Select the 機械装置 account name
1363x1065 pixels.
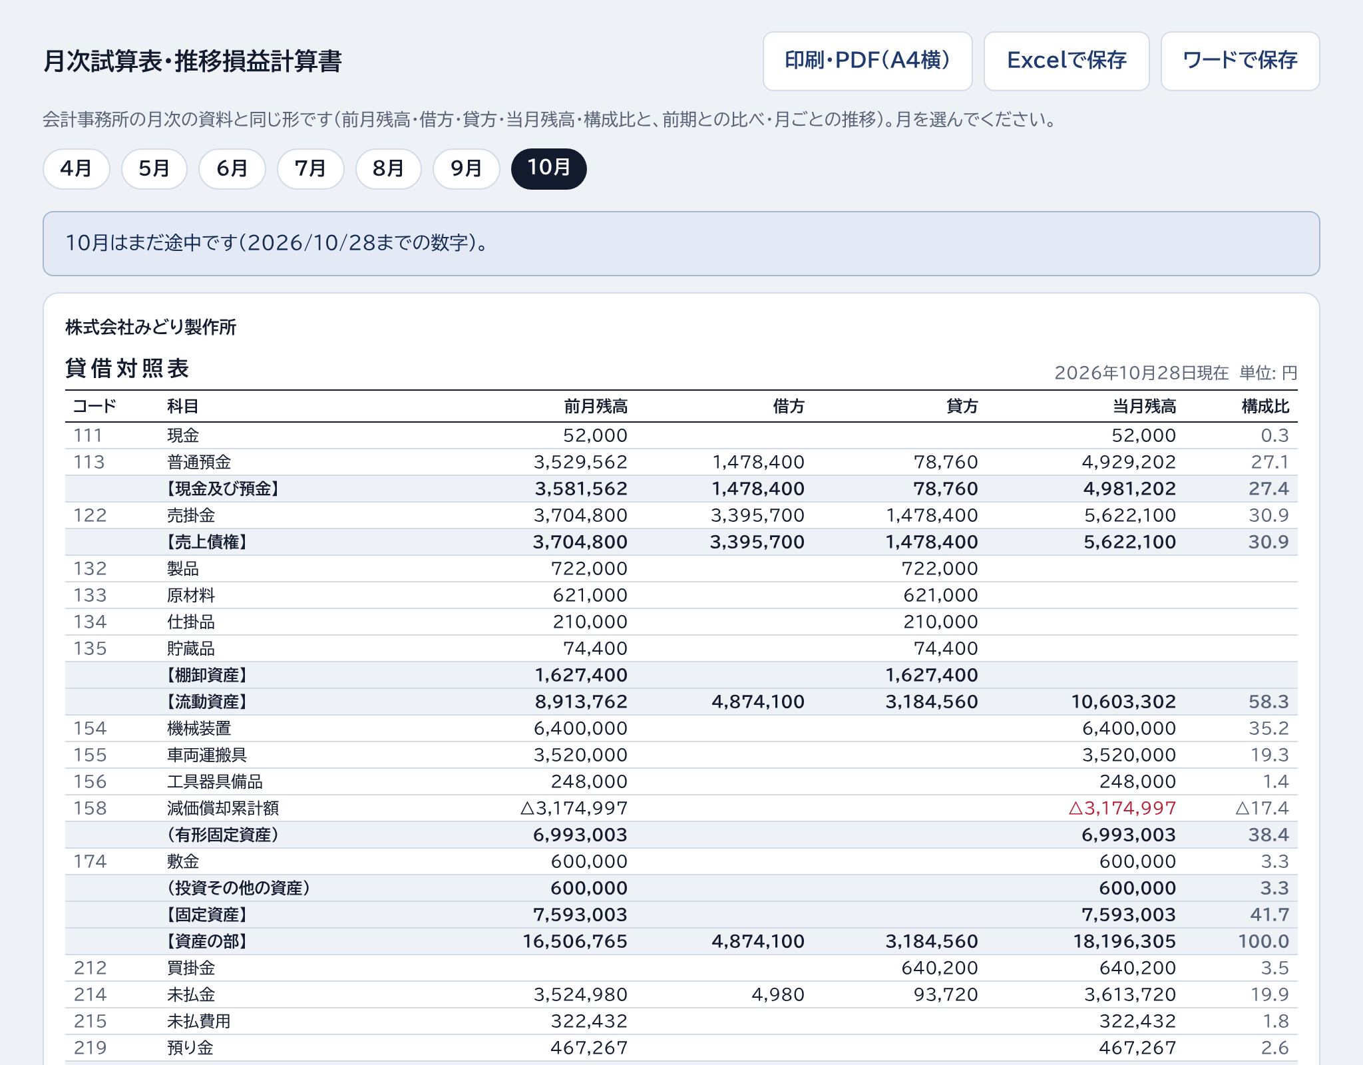coord(199,728)
